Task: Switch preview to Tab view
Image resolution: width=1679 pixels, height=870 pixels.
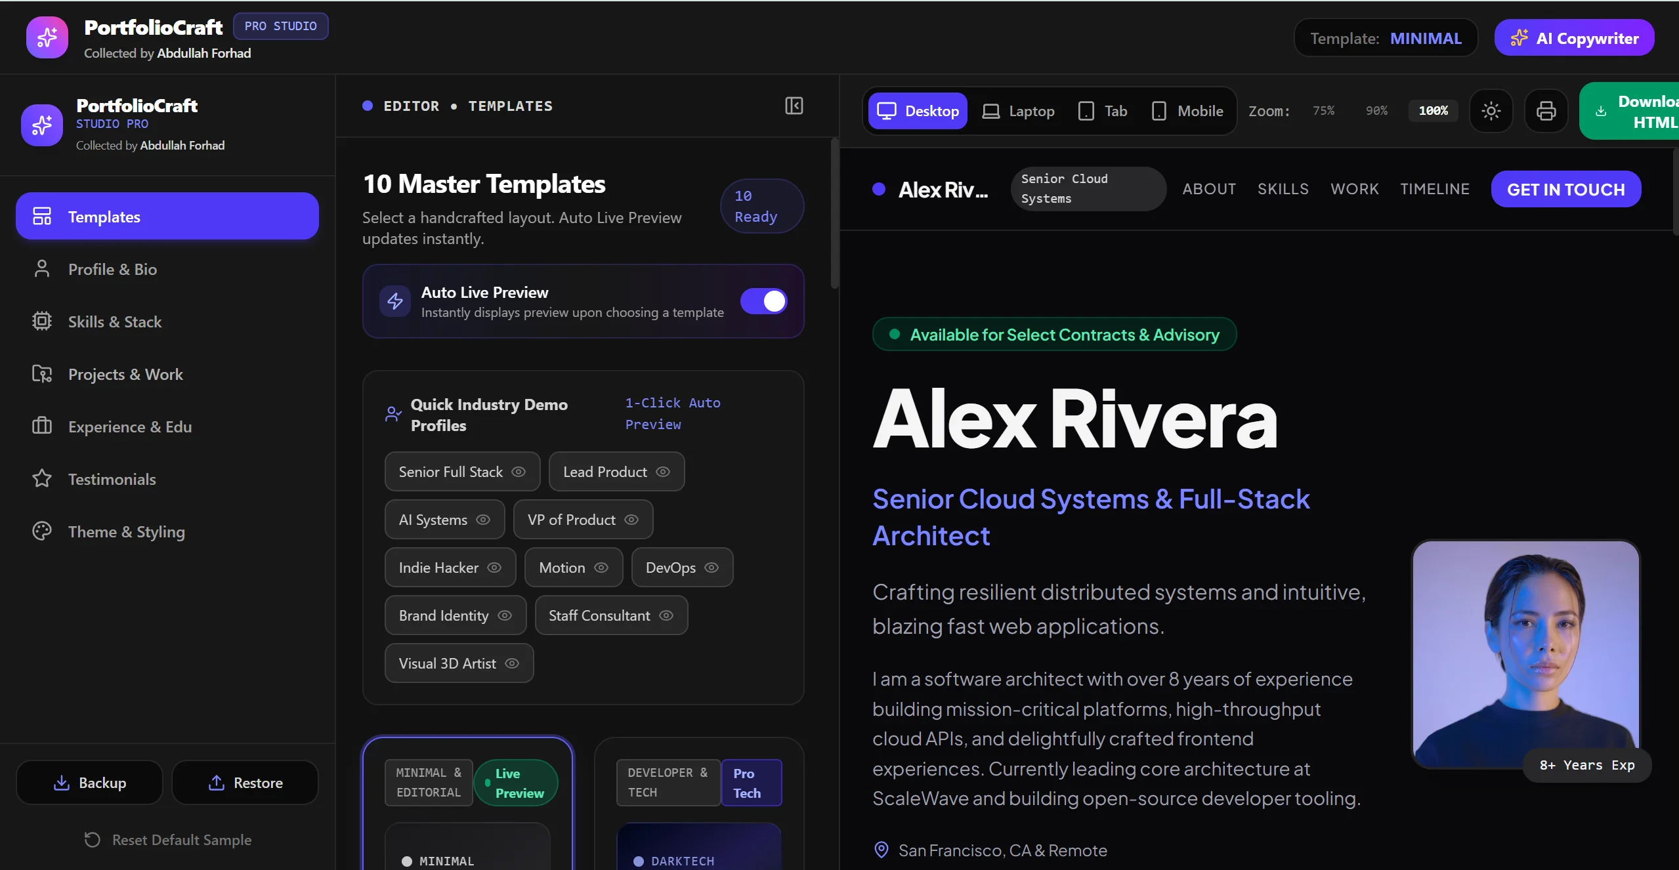Action: 1103,111
